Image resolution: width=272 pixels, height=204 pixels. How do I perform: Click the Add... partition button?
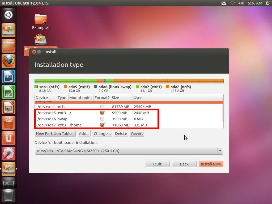tap(84, 134)
